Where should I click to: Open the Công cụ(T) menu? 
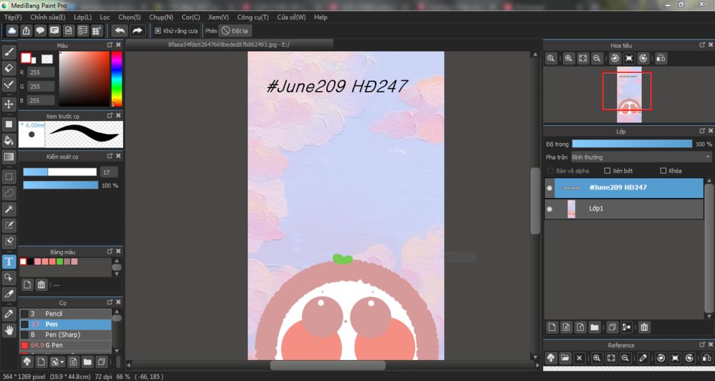point(253,17)
